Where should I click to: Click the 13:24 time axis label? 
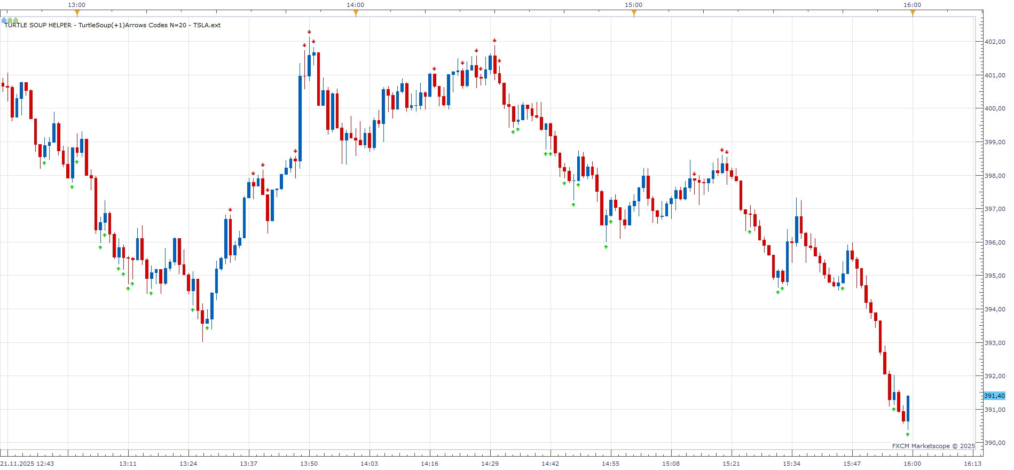pos(188,464)
